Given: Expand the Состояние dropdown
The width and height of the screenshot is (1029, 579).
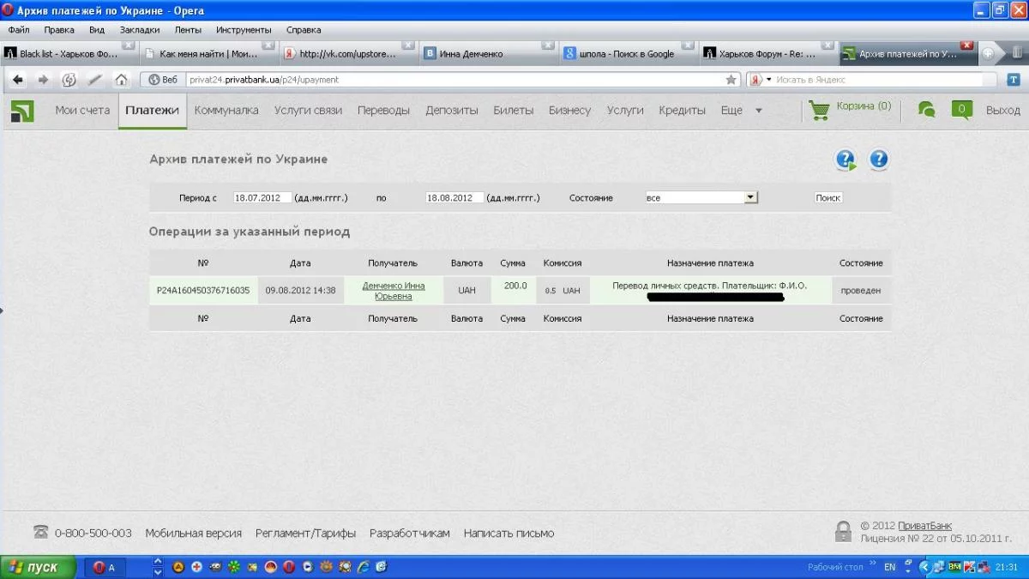Looking at the screenshot, I should [750, 197].
